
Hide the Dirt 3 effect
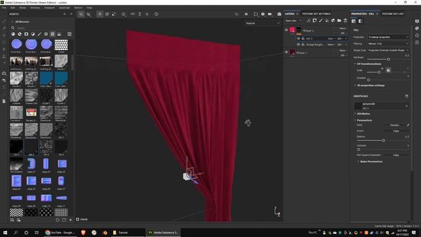298,38
